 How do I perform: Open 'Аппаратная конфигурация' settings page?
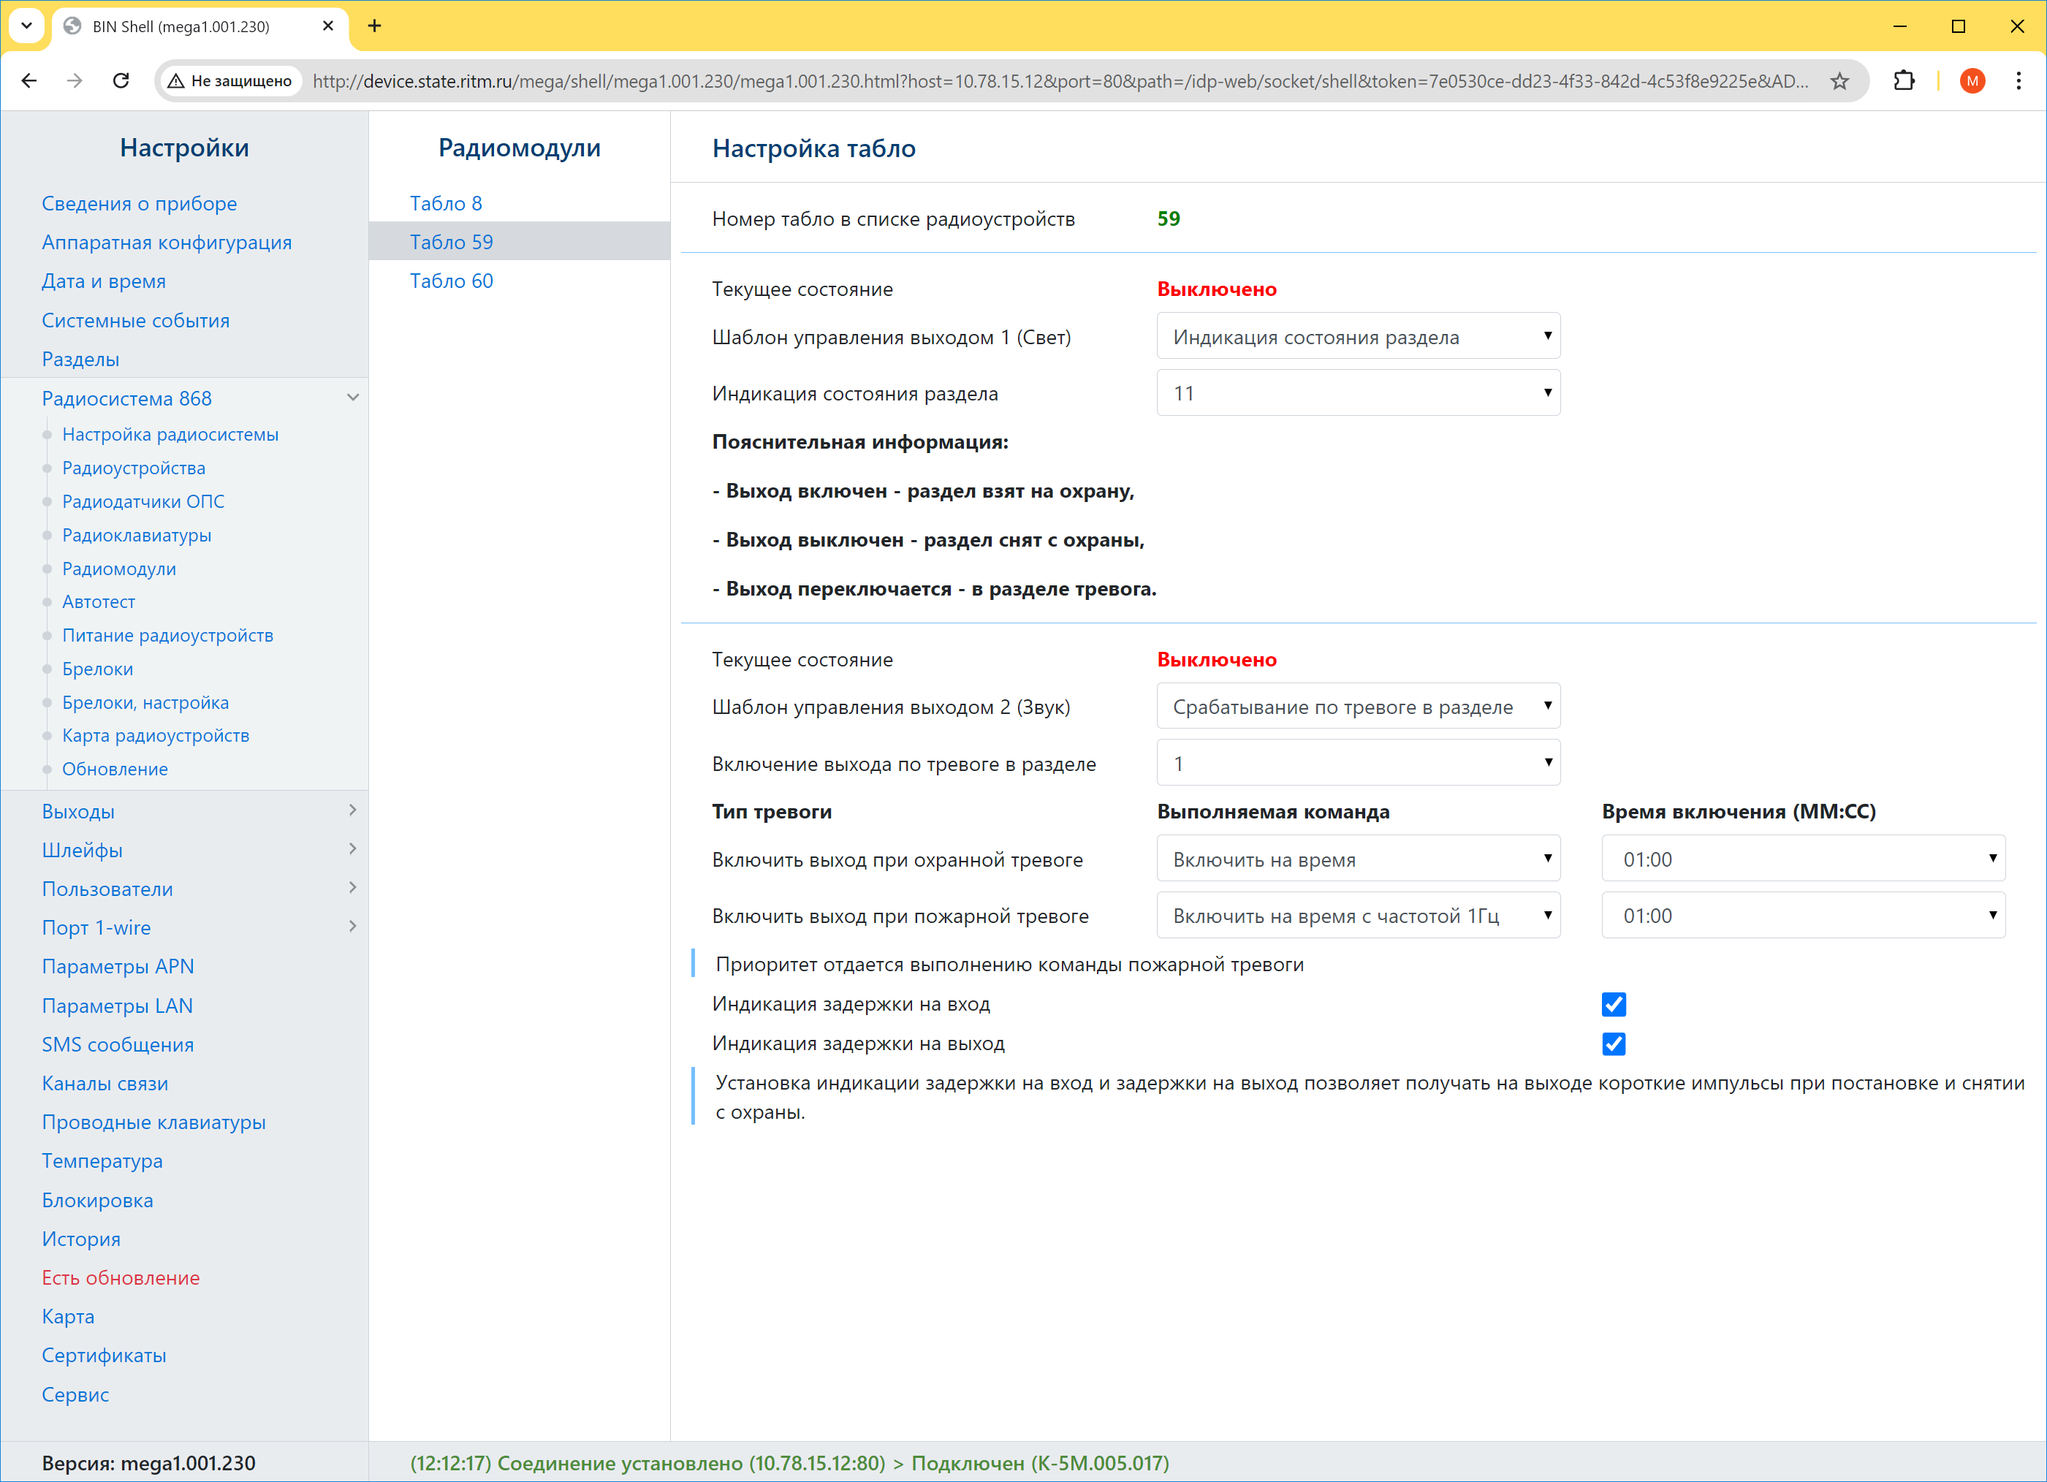(166, 242)
